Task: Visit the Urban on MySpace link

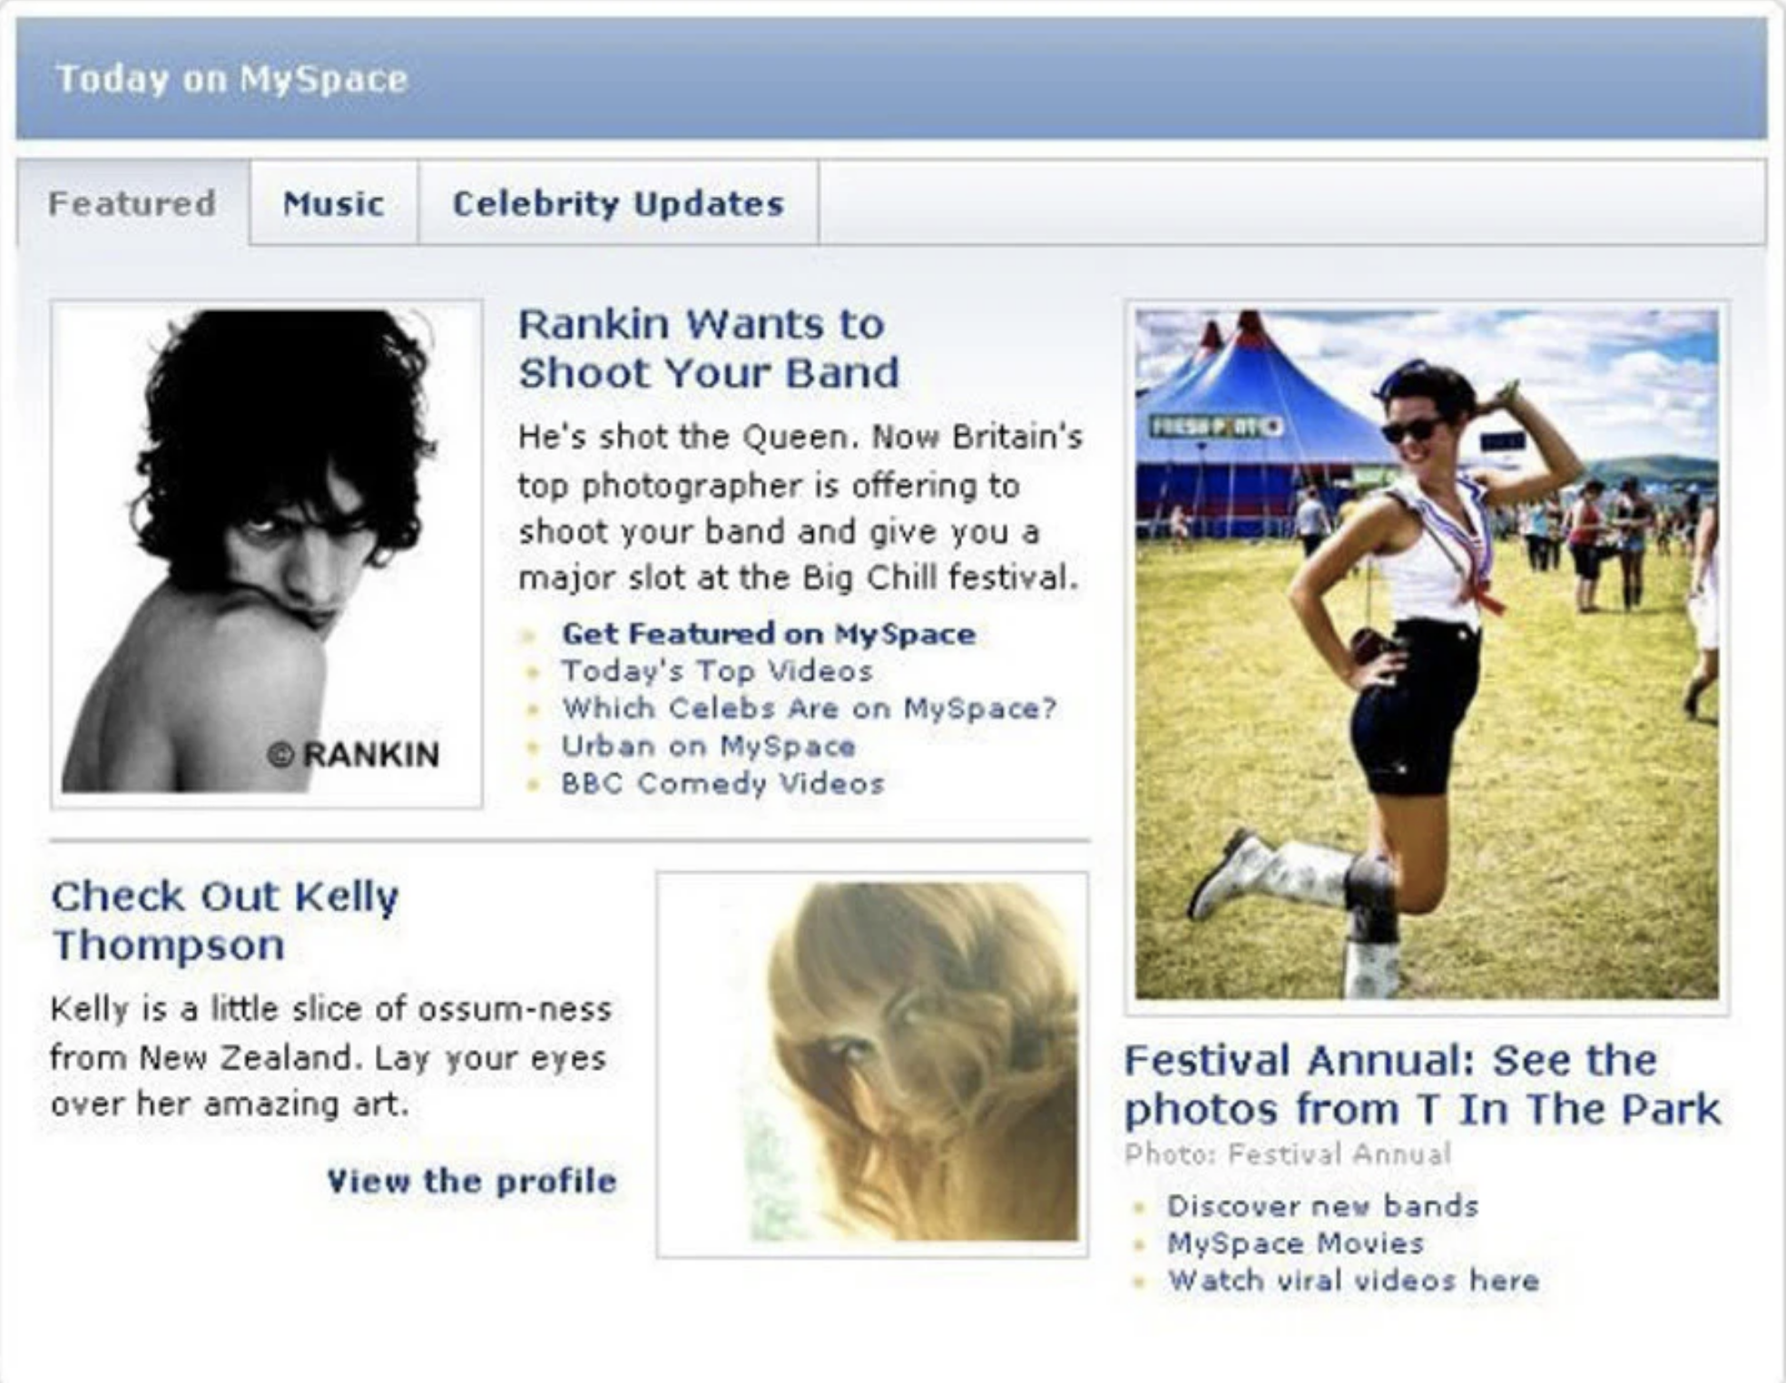Action: pos(708,746)
